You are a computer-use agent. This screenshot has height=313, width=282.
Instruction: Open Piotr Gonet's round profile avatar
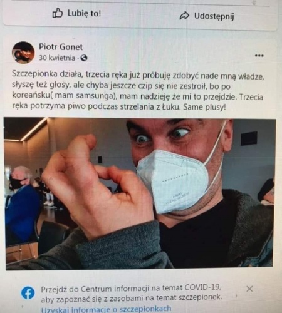23,53
